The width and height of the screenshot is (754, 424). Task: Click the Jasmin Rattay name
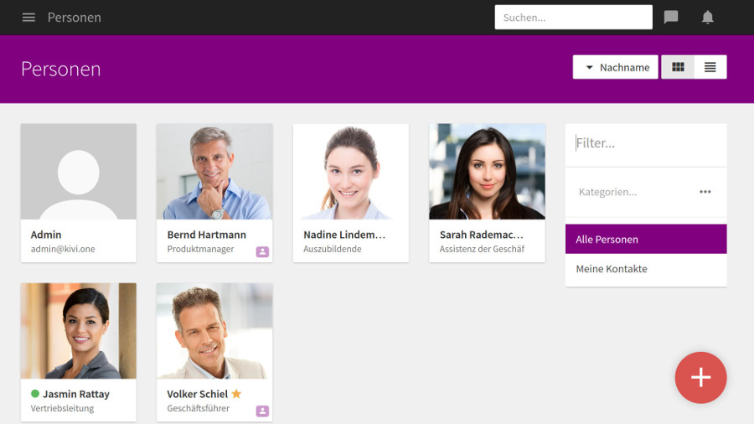point(76,394)
